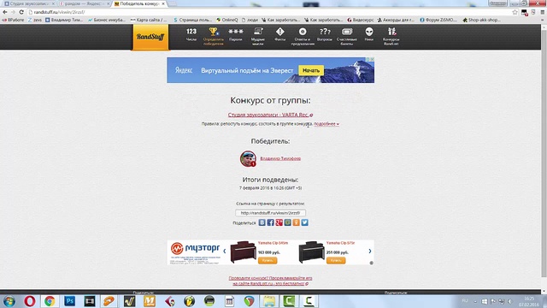The image size is (547, 308).
Task: Reload the page in the browser
Action: coord(21,12)
